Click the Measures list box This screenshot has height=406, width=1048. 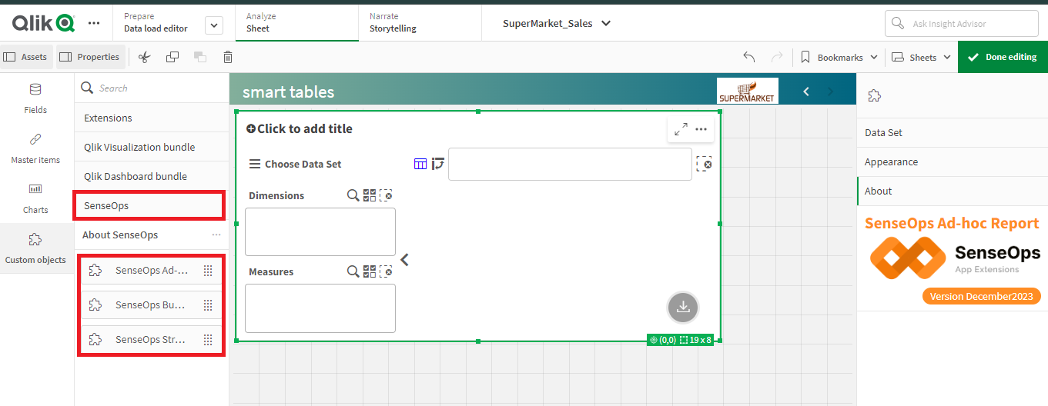point(320,308)
